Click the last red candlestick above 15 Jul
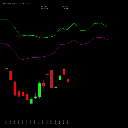Viewport: 128px width, 128px height. pos(68,80)
